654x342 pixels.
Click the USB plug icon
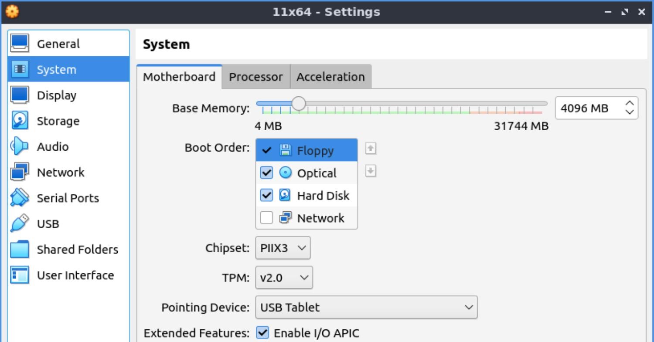click(x=20, y=223)
